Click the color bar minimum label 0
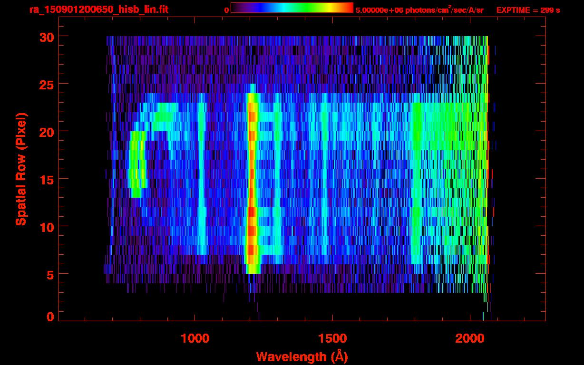Image resolution: width=584 pixels, height=365 pixels. [x=226, y=10]
